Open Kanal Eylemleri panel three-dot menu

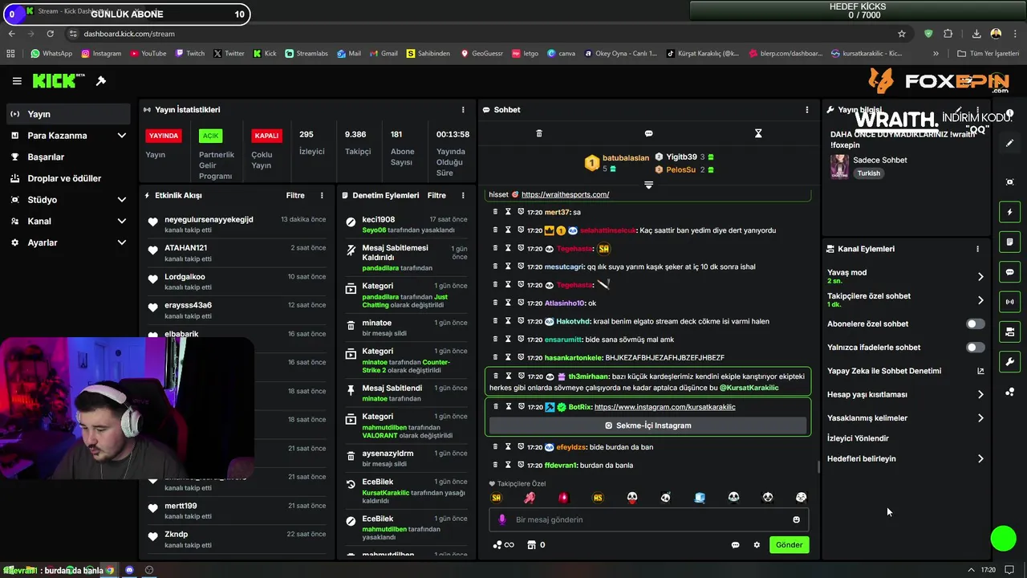pos(977,249)
